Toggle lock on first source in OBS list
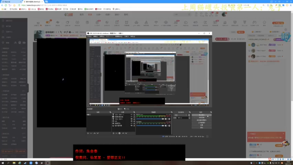 coord(134,115)
